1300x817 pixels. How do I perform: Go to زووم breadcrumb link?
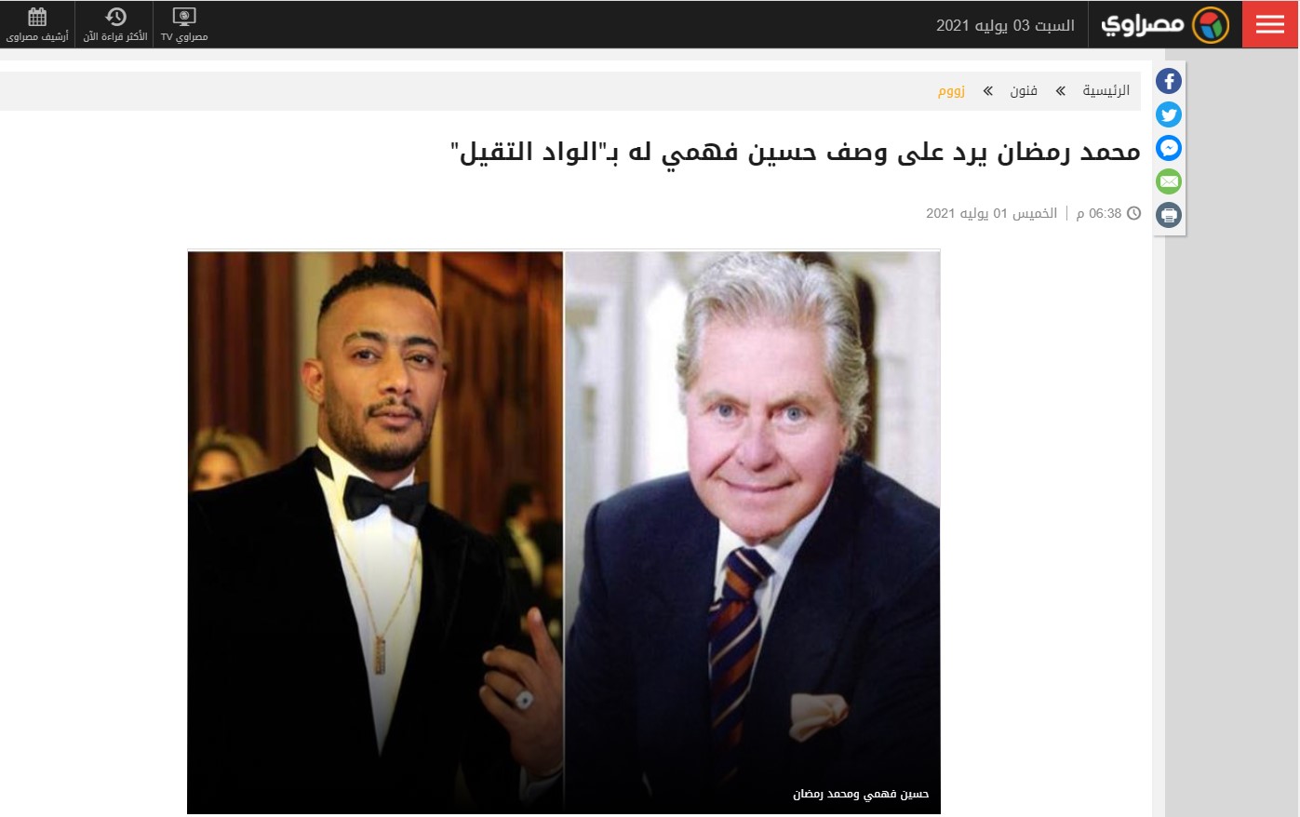point(951,90)
